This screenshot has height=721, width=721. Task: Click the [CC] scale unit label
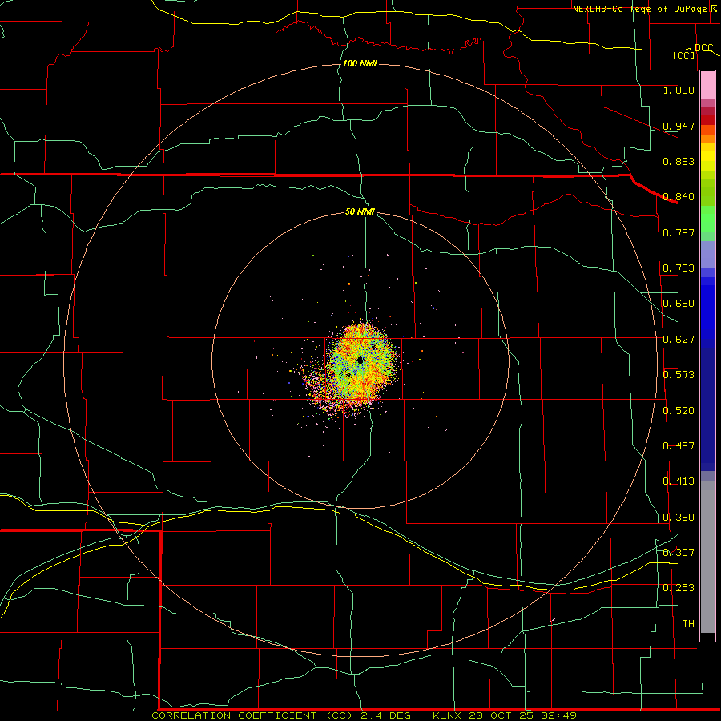684,55
